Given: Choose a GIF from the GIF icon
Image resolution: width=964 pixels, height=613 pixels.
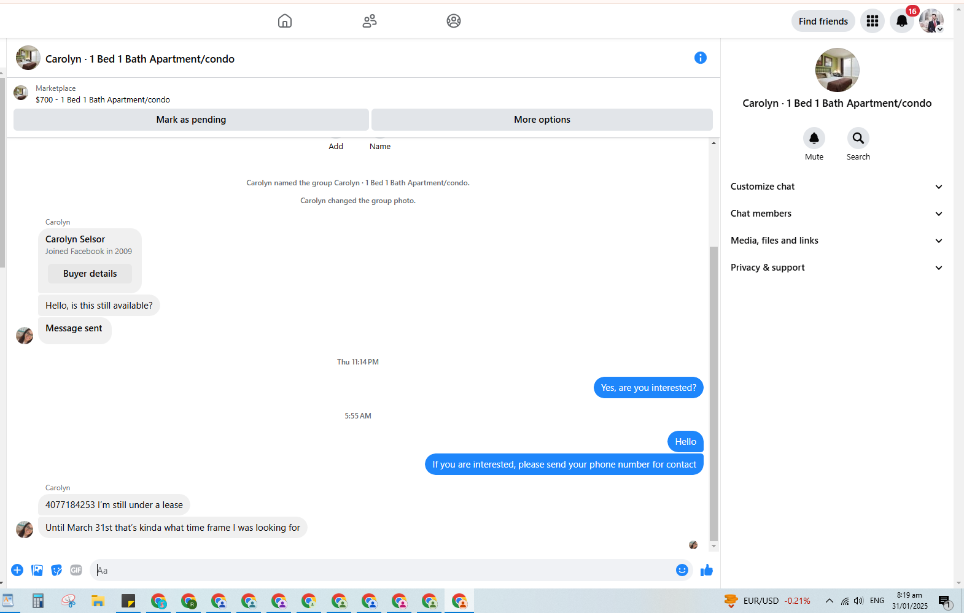Looking at the screenshot, I should 76,570.
